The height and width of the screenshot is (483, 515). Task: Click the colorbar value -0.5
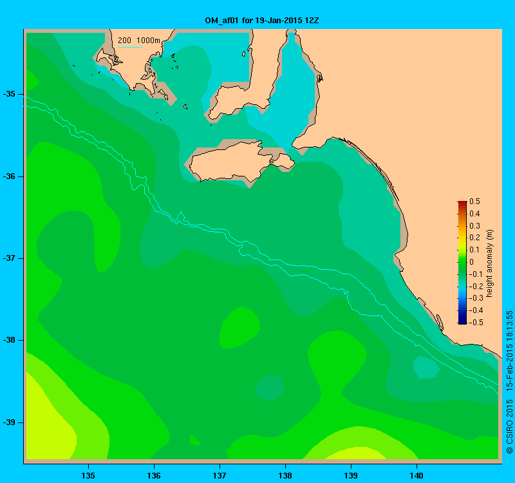pyautogui.click(x=476, y=323)
